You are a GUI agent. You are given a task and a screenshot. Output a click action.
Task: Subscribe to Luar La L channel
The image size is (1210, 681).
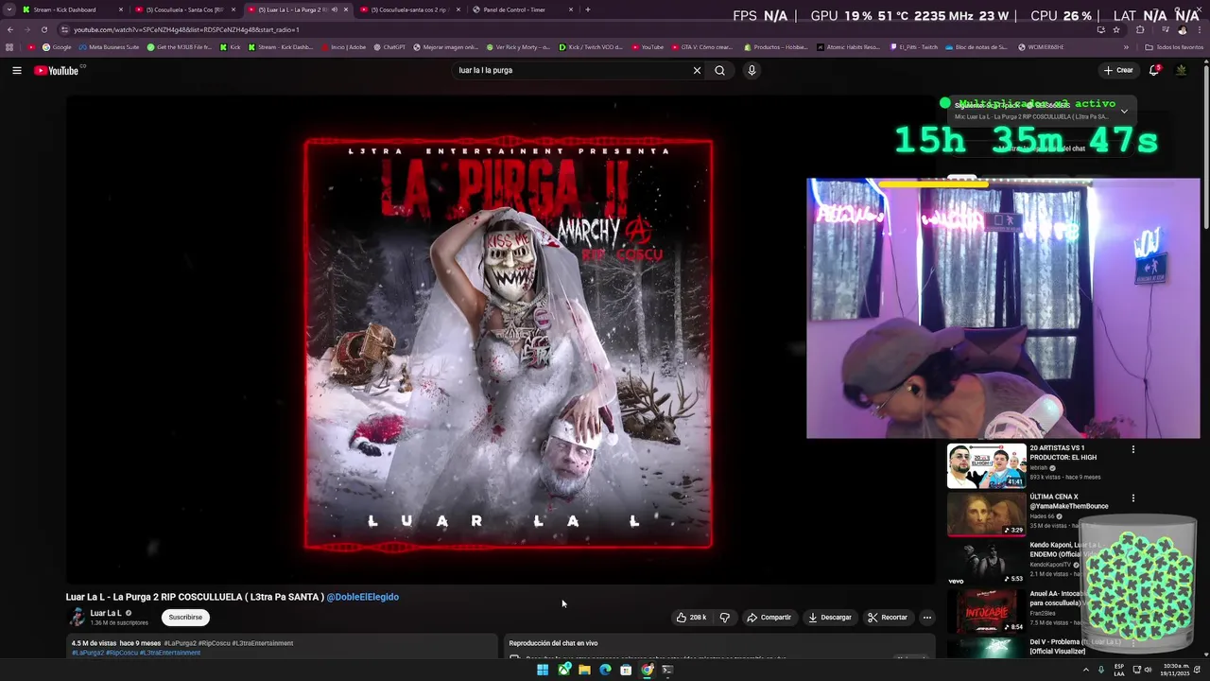point(185,618)
